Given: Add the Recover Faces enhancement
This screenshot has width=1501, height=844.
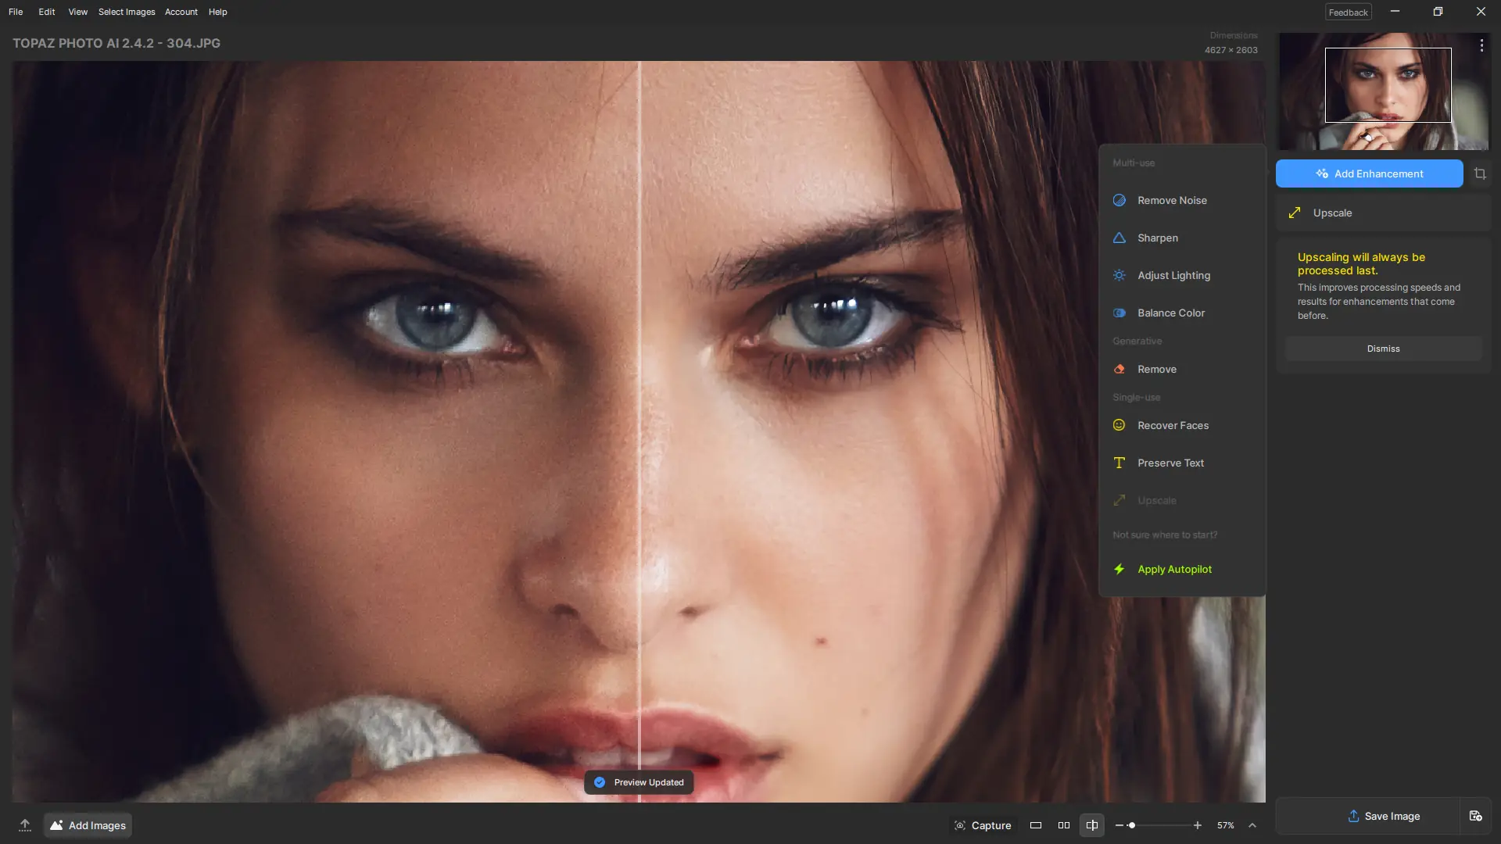Looking at the screenshot, I should pos(1172,425).
